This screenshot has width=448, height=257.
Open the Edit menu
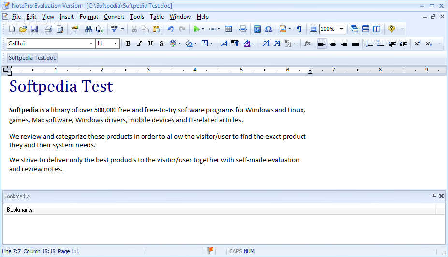[x=31, y=17]
